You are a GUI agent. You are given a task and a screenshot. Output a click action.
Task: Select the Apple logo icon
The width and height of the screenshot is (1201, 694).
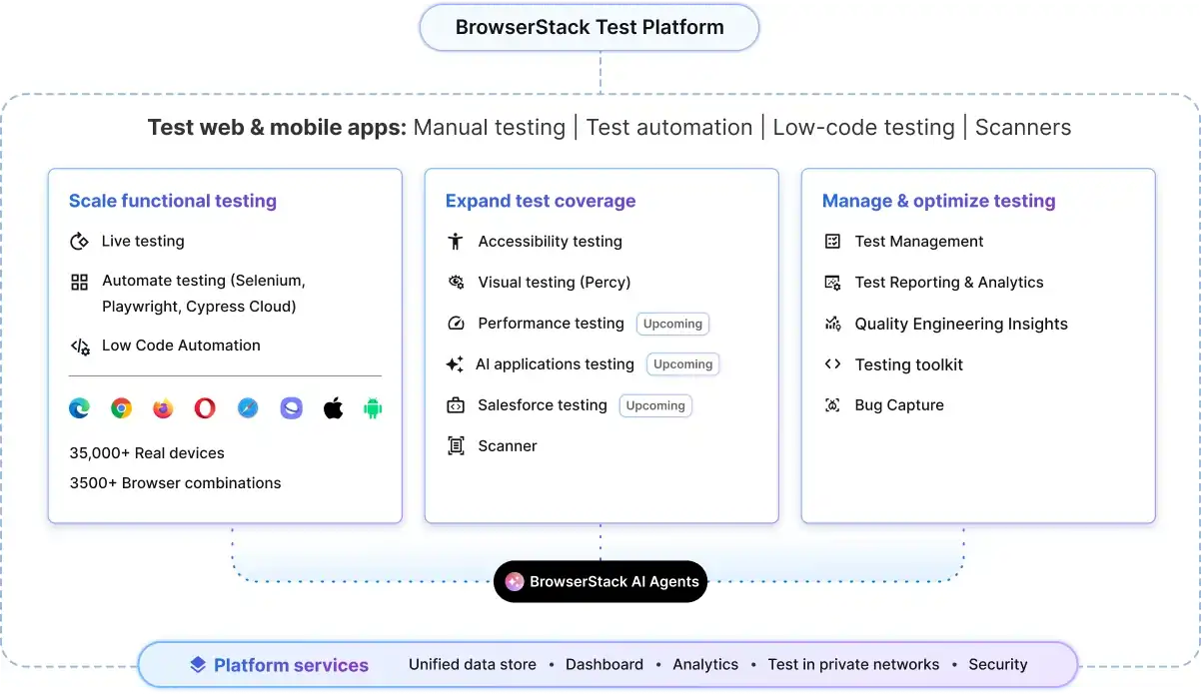tap(333, 407)
